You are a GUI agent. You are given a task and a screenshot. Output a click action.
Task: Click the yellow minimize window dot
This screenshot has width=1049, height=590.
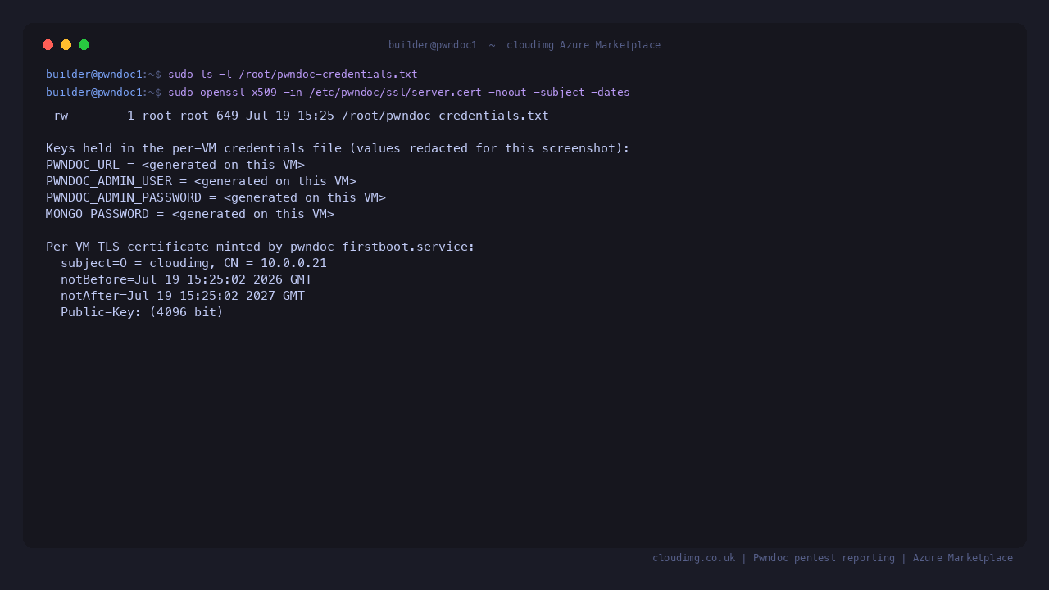pyautogui.click(x=66, y=45)
